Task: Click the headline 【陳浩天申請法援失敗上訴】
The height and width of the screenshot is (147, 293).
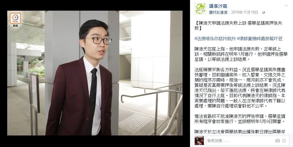Action: [x=238, y=26]
